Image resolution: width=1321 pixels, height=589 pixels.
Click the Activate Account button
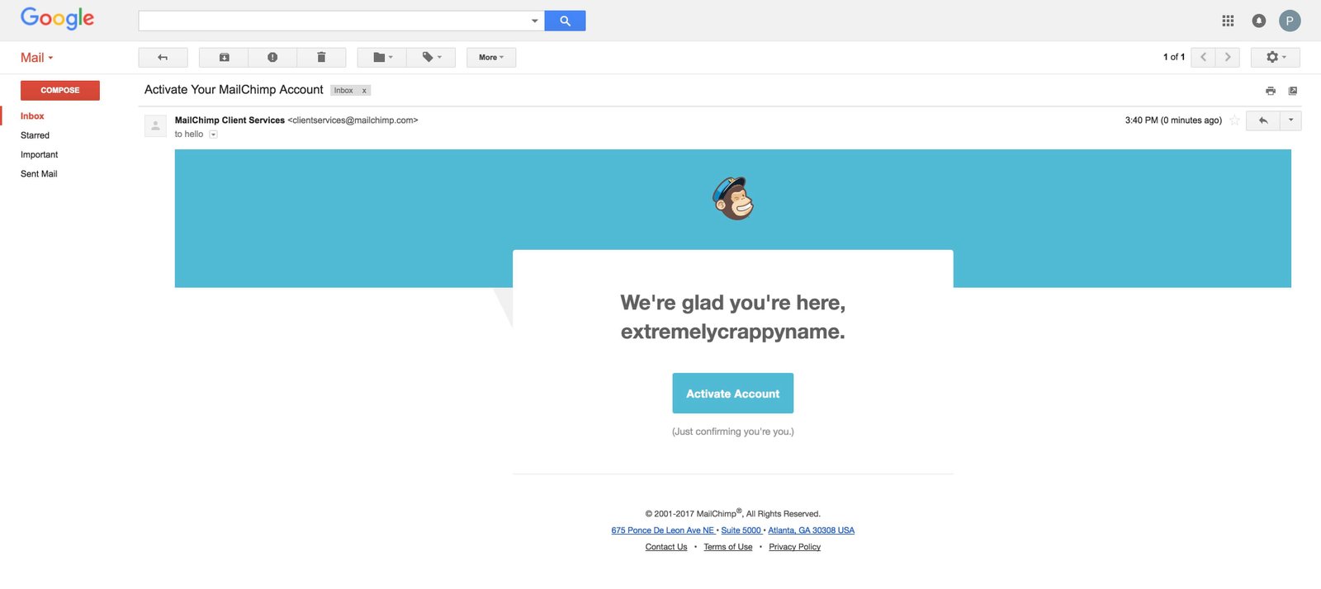pyautogui.click(x=733, y=393)
